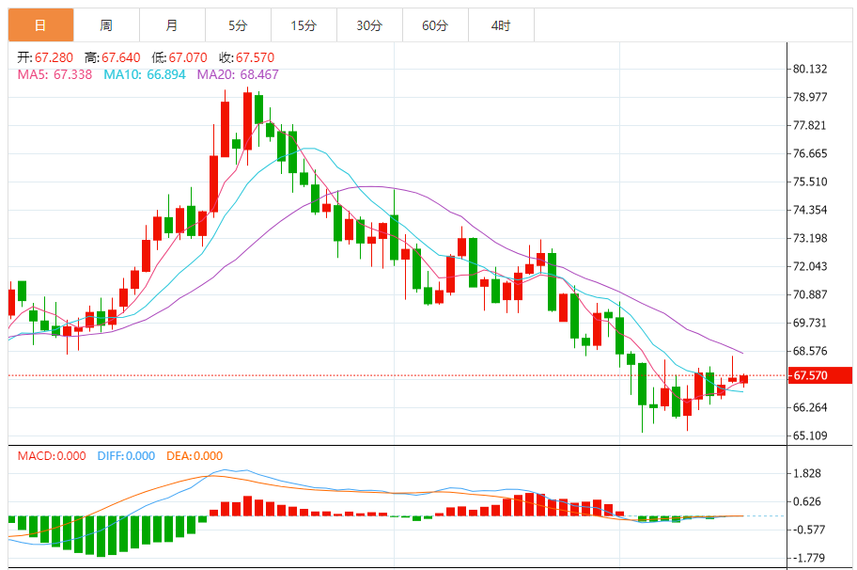Image resolution: width=857 pixels, height=570 pixels.
Task: Open the 15分 timeframe tab
Action: tap(304, 25)
